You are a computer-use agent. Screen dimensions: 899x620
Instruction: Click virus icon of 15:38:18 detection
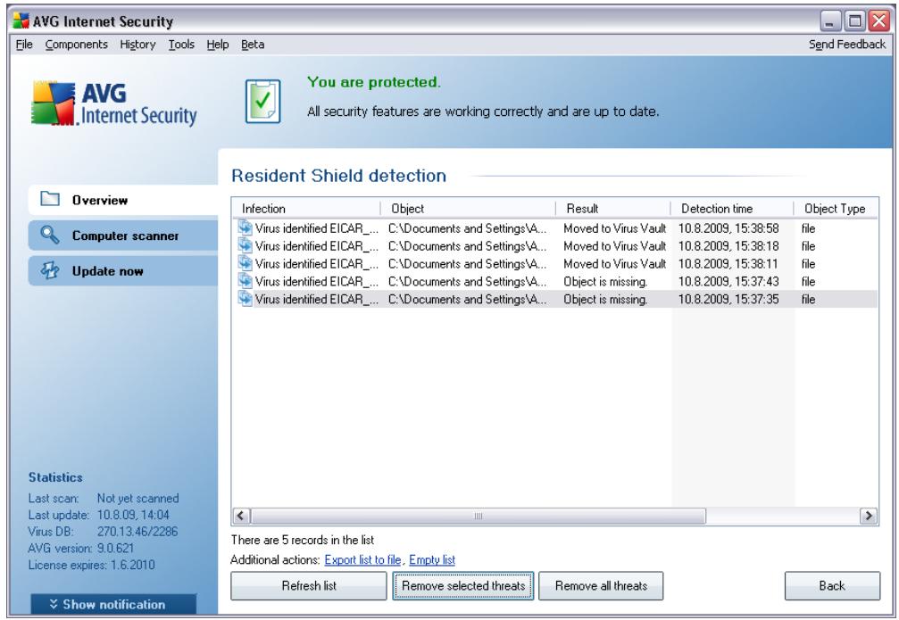(x=246, y=245)
